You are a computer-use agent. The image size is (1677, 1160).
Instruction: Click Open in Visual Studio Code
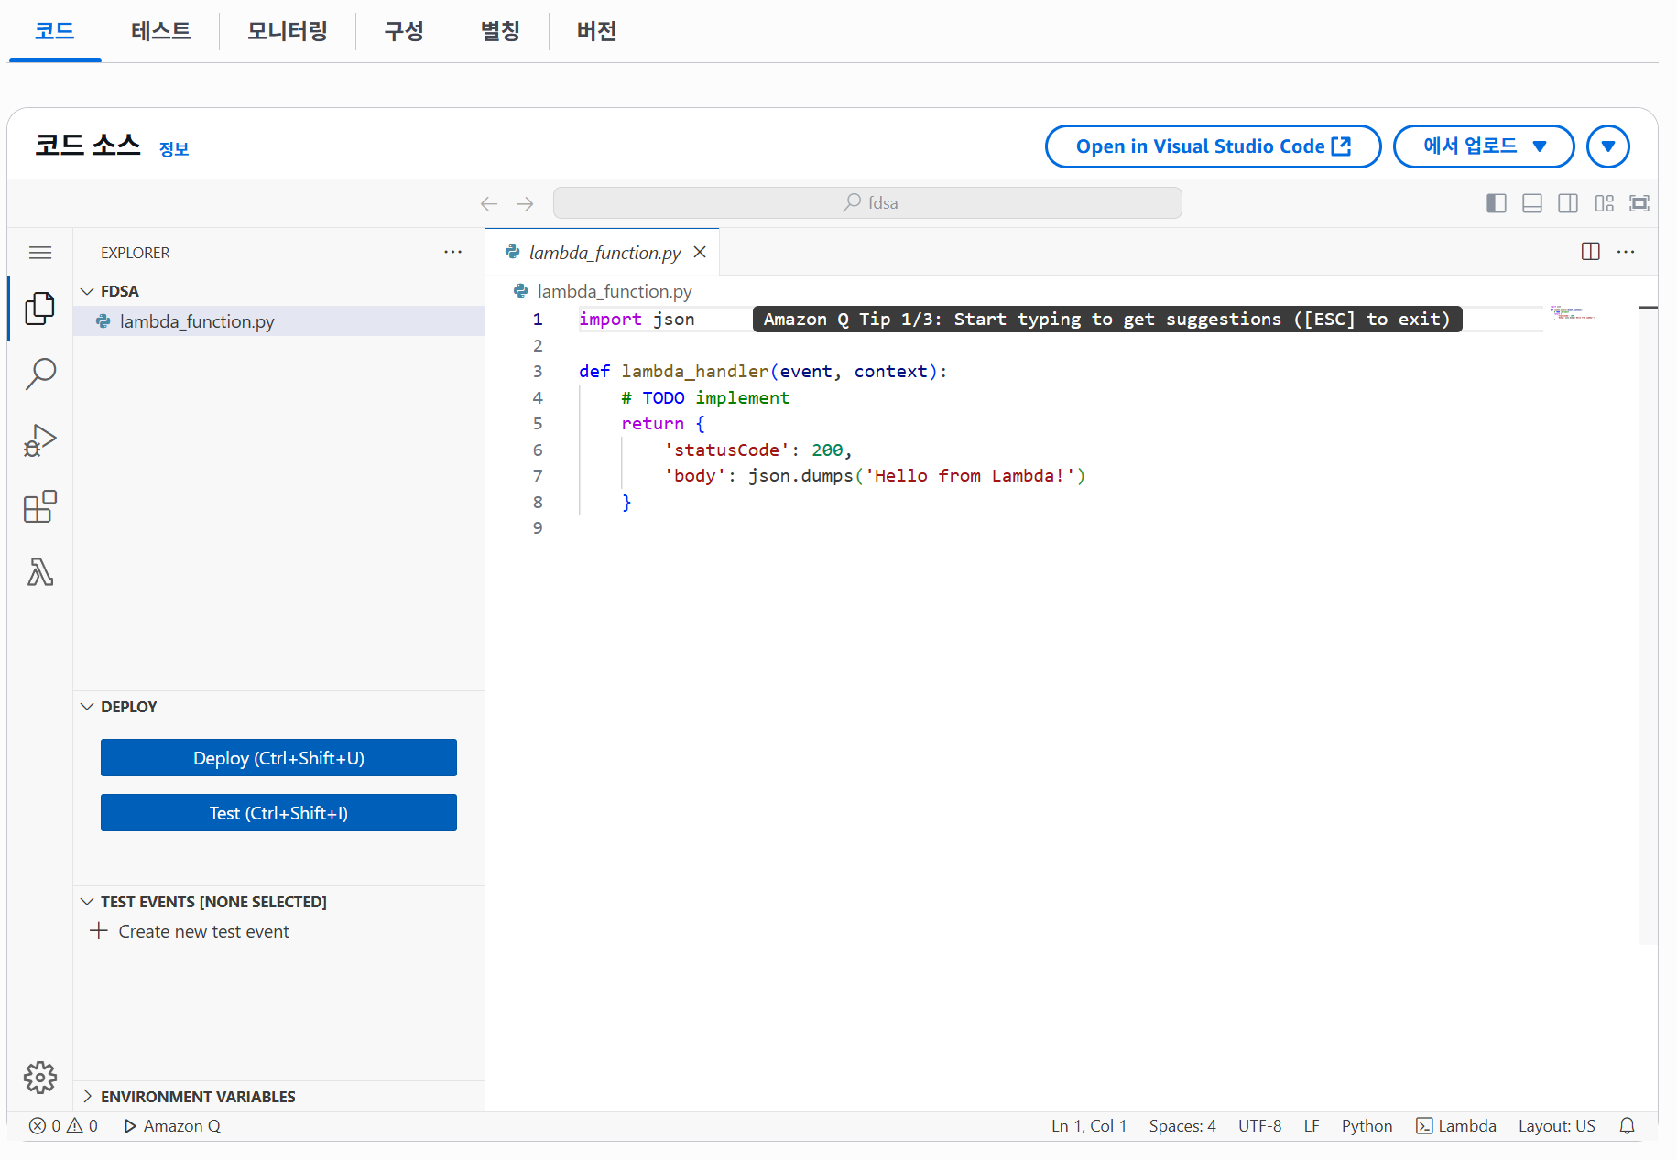tap(1214, 146)
